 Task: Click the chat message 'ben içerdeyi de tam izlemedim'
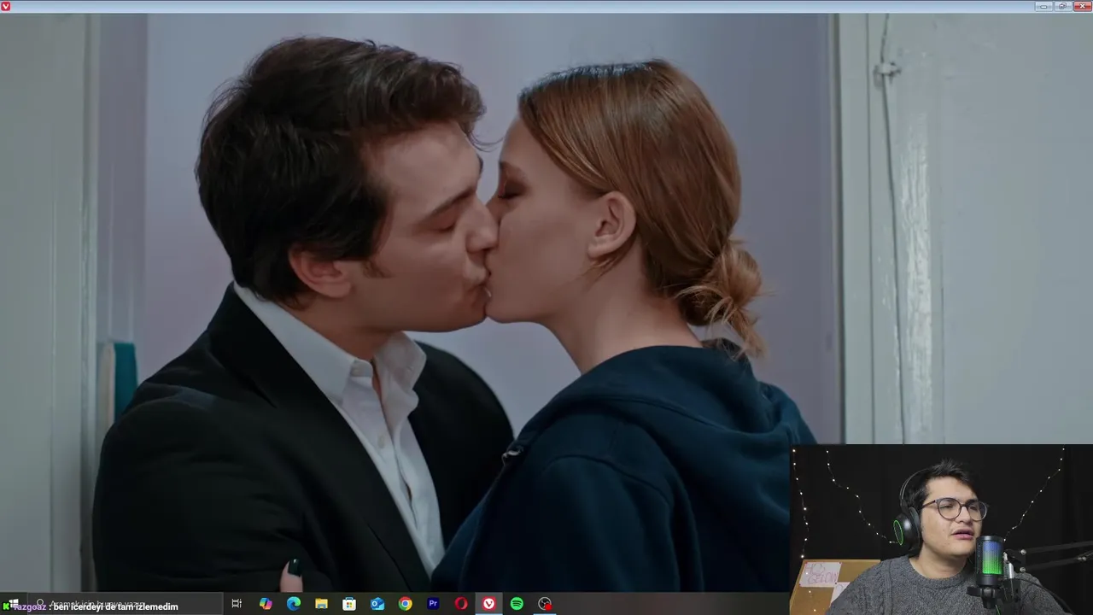pos(115,606)
